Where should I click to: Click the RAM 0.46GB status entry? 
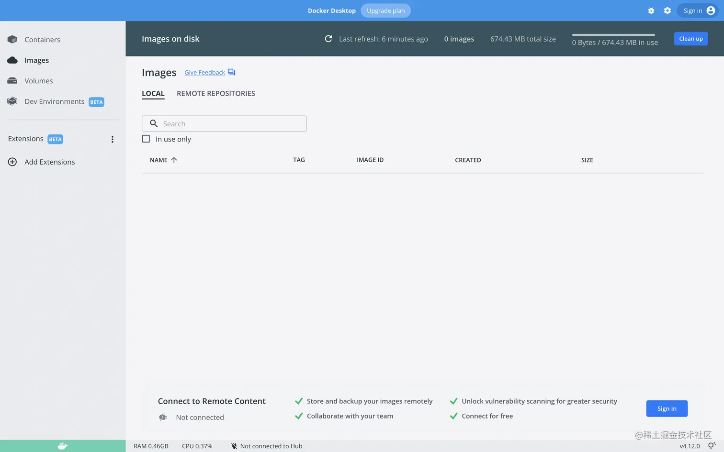[151, 446]
